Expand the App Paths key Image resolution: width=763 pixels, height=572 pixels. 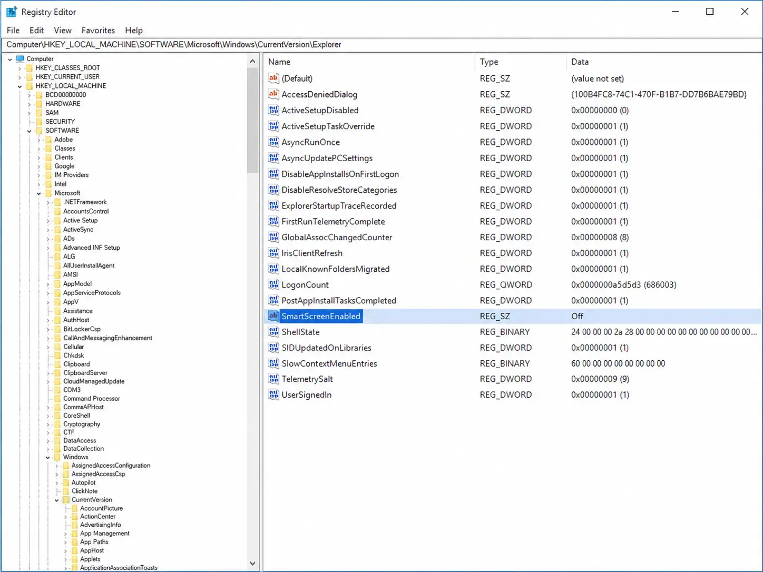[x=65, y=543]
